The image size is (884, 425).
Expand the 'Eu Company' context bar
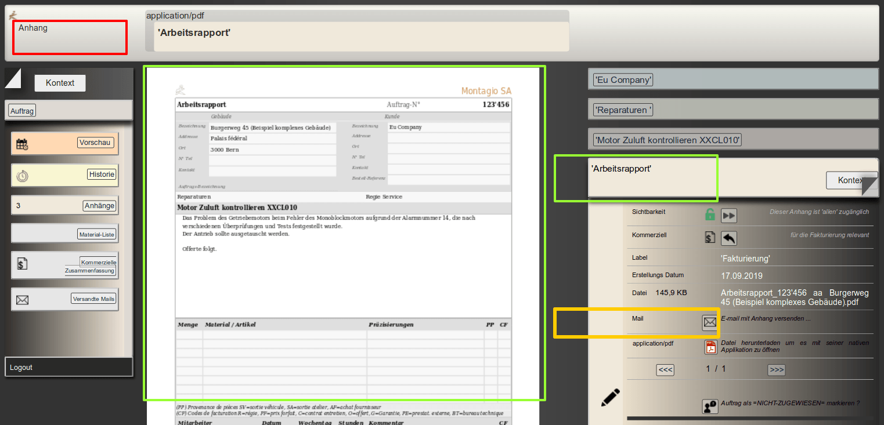pyautogui.click(x=623, y=80)
